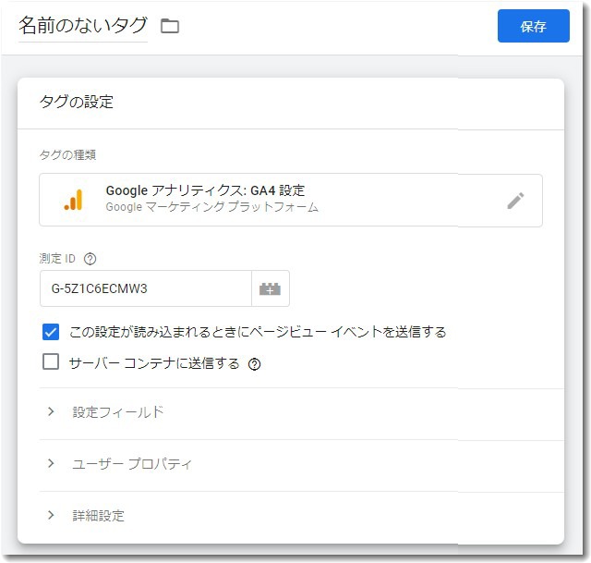Image resolution: width=591 pixels, height=563 pixels.
Task: Click the blue 保存 button
Action: coord(534,26)
